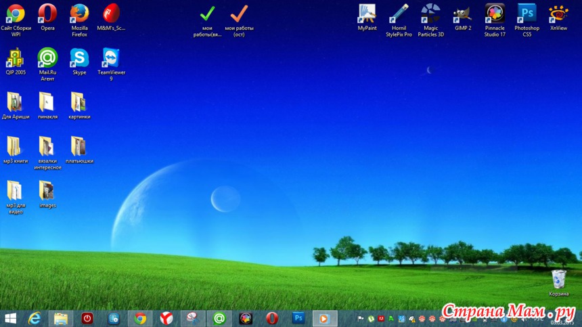Select the пинакля folder
This screenshot has height=327, width=582.
tap(47, 106)
